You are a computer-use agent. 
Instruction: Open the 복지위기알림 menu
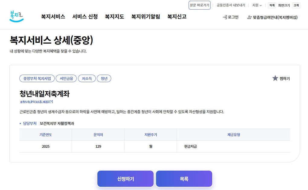[x=146, y=17]
